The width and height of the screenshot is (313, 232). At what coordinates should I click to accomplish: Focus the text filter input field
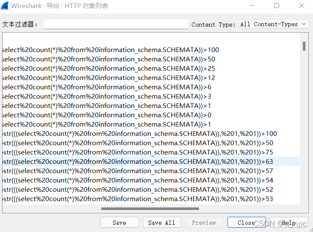coord(116,24)
